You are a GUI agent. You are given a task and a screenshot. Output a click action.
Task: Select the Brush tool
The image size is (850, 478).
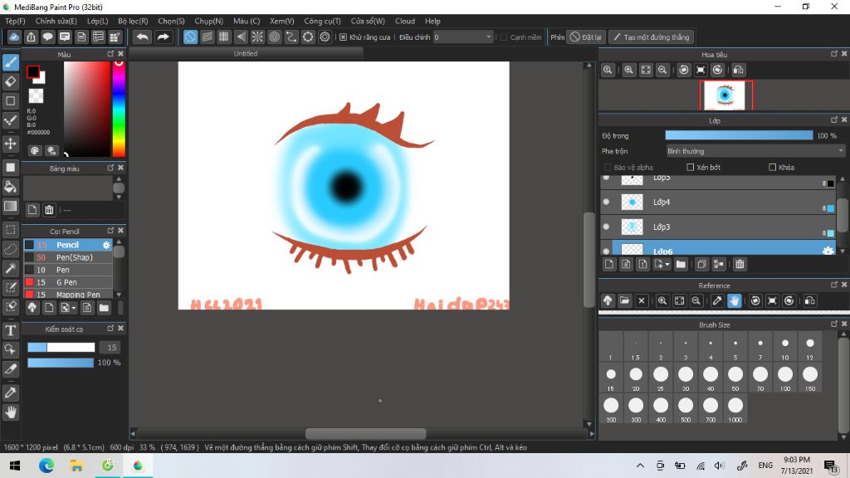10,62
